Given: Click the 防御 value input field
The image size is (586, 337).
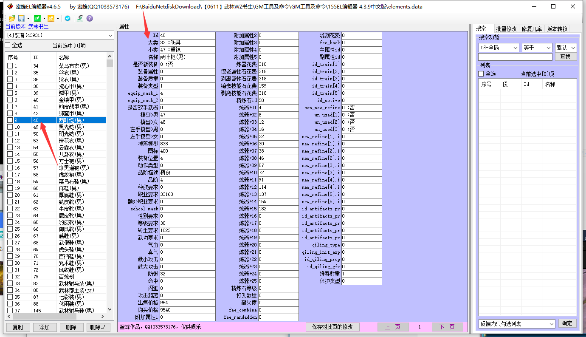Looking at the screenshot, I should pos(187,274).
